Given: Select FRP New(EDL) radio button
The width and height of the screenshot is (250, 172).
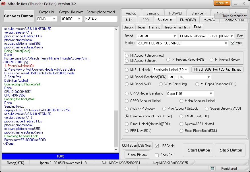Looking at the screenshot, I should pos(127,131).
